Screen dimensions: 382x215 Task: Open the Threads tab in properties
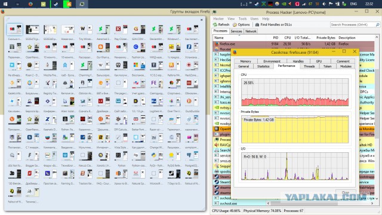point(309,66)
